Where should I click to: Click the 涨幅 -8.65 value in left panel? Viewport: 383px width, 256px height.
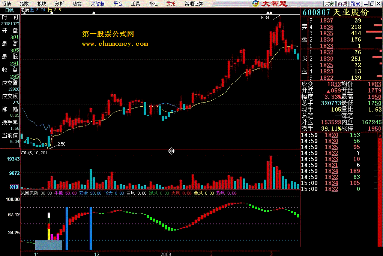pyautogui.click(x=14, y=115)
